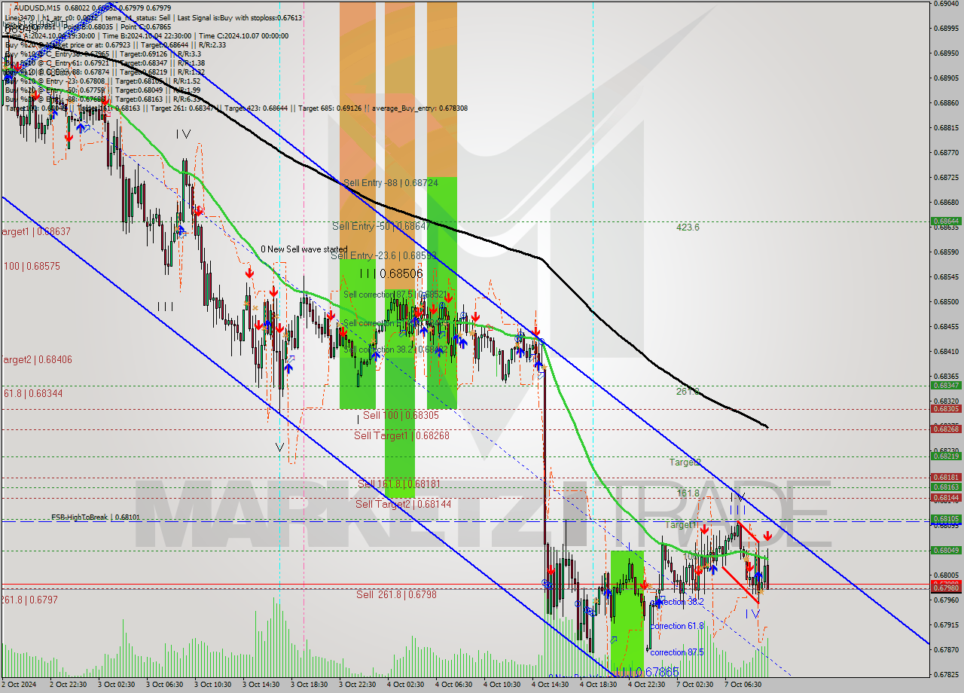This screenshot has height=693, width=964.
Task: Click the '100 | 0.68575' left-edge label
Action: 32,267
